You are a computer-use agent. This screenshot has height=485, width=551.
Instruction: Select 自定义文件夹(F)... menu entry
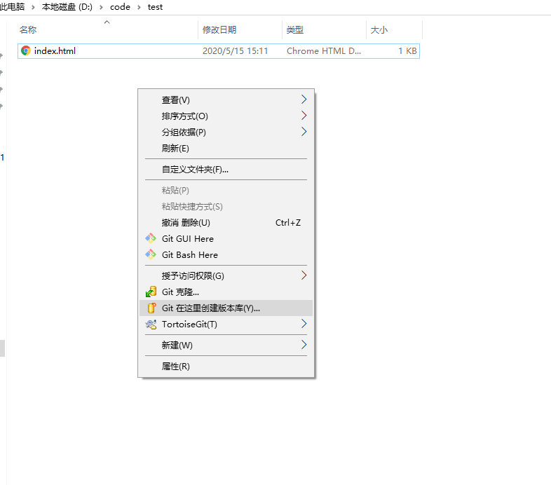coord(226,170)
